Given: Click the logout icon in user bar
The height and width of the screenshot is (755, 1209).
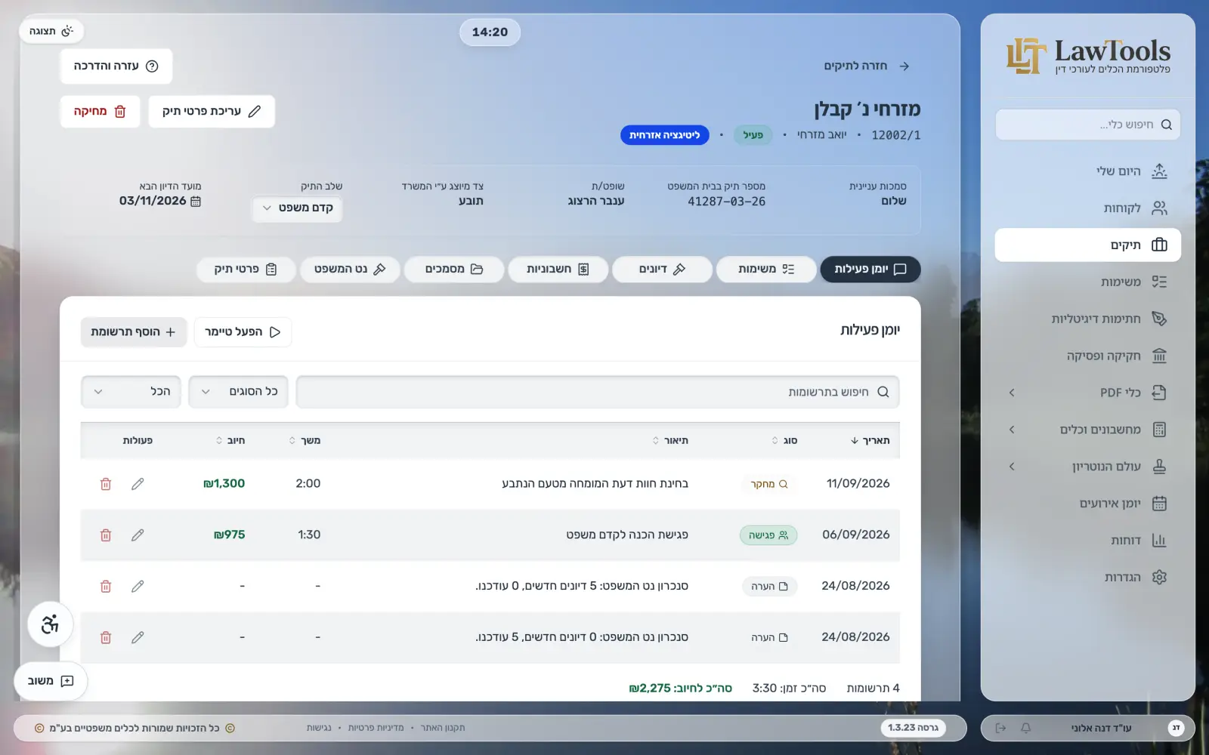Looking at the screenshot, I should point(1001,728).
